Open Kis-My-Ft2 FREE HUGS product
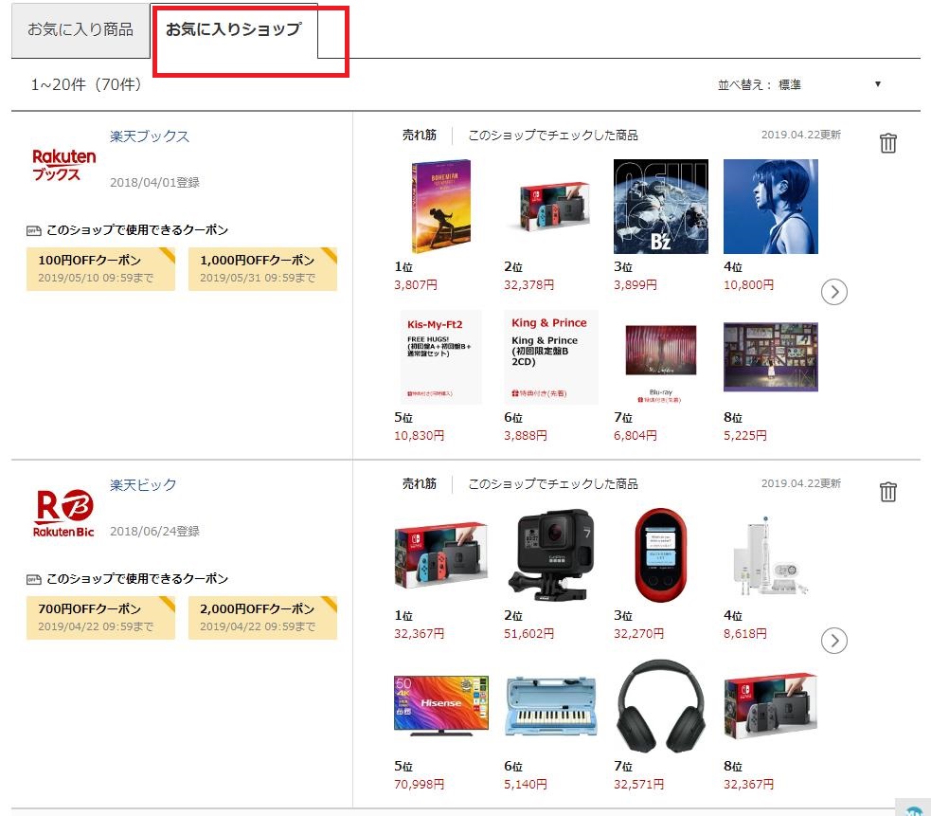Image resolution: width=931 pixels, height=816 pixels. point(441,356)
